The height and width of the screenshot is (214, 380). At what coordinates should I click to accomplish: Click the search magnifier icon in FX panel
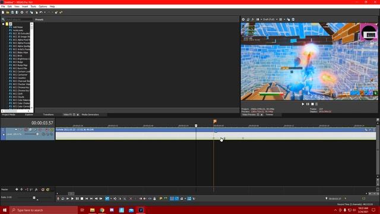pyautogui.click(x=3, y=20)
